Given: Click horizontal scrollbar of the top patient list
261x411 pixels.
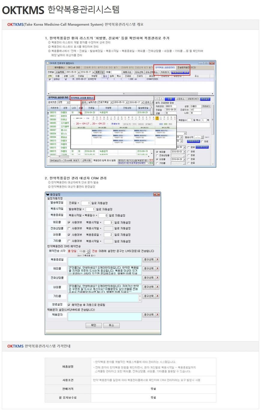Looking at the screenshot, I should pyautogui.click(x=130, y=94).
